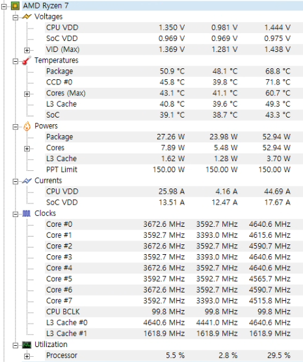Select the Core #5 clock row
Screen dimensions: 303x362
coord(174,279)
